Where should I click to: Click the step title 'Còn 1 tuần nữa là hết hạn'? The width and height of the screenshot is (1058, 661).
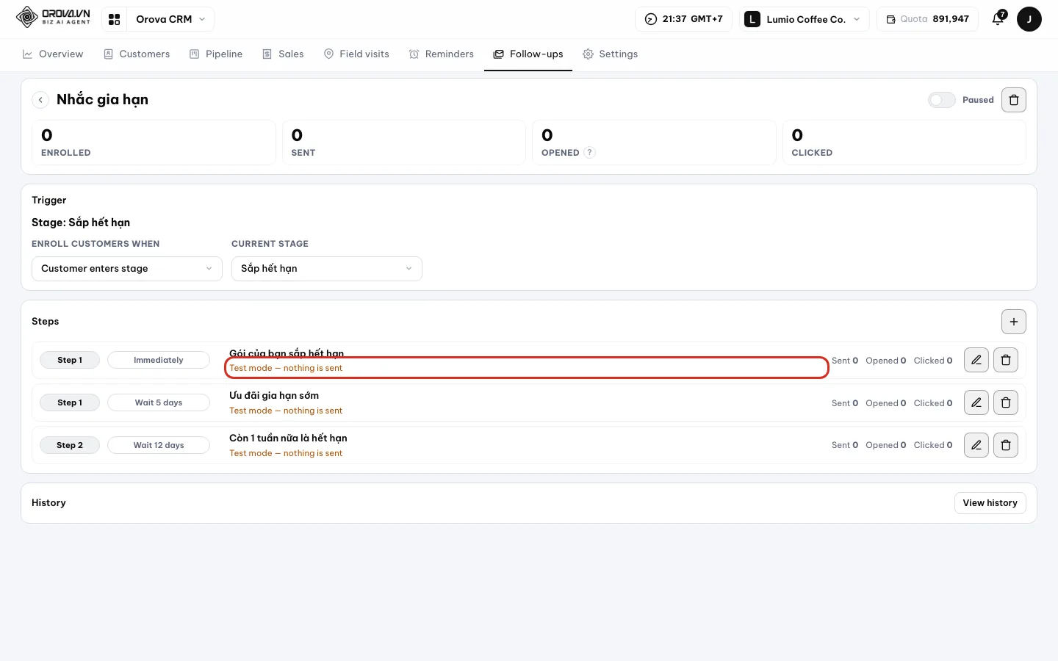click(288, 438)
